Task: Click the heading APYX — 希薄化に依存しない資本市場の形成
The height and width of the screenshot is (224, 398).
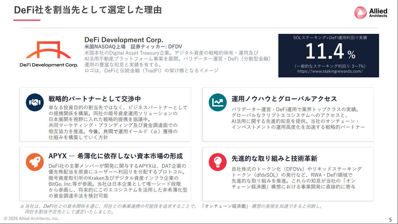Action: click(116, 156)
